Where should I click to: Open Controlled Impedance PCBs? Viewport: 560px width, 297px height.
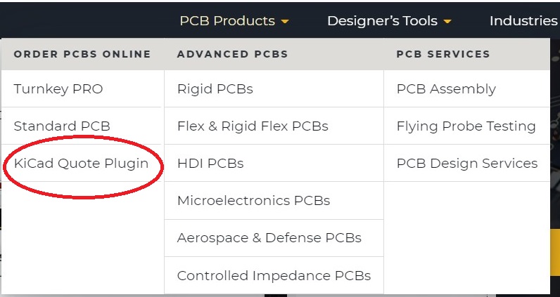click(274, 275)
